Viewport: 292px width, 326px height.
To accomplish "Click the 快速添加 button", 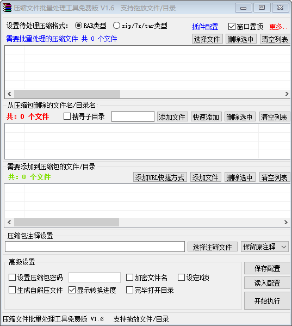I will [206, 116].
